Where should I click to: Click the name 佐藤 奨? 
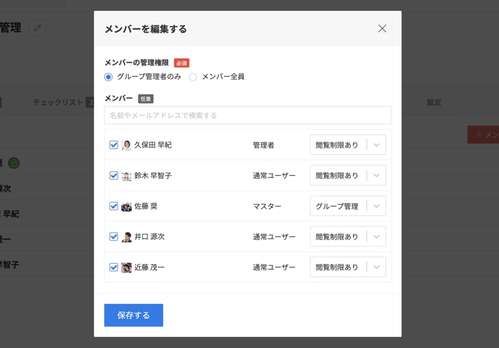click(146, 206)
